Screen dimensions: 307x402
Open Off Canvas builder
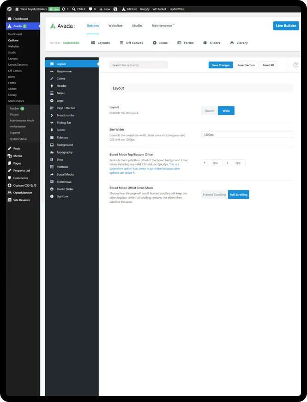(132, 43)
